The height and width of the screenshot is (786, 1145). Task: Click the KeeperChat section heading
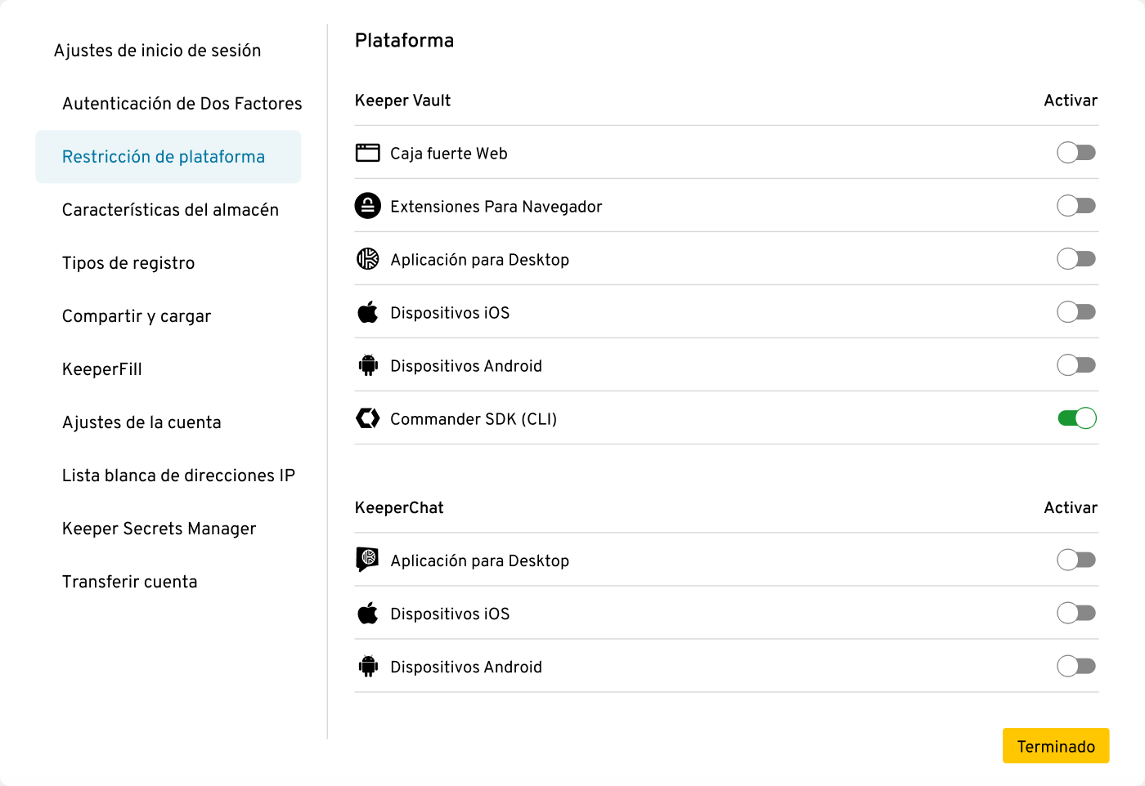point(399,507)
